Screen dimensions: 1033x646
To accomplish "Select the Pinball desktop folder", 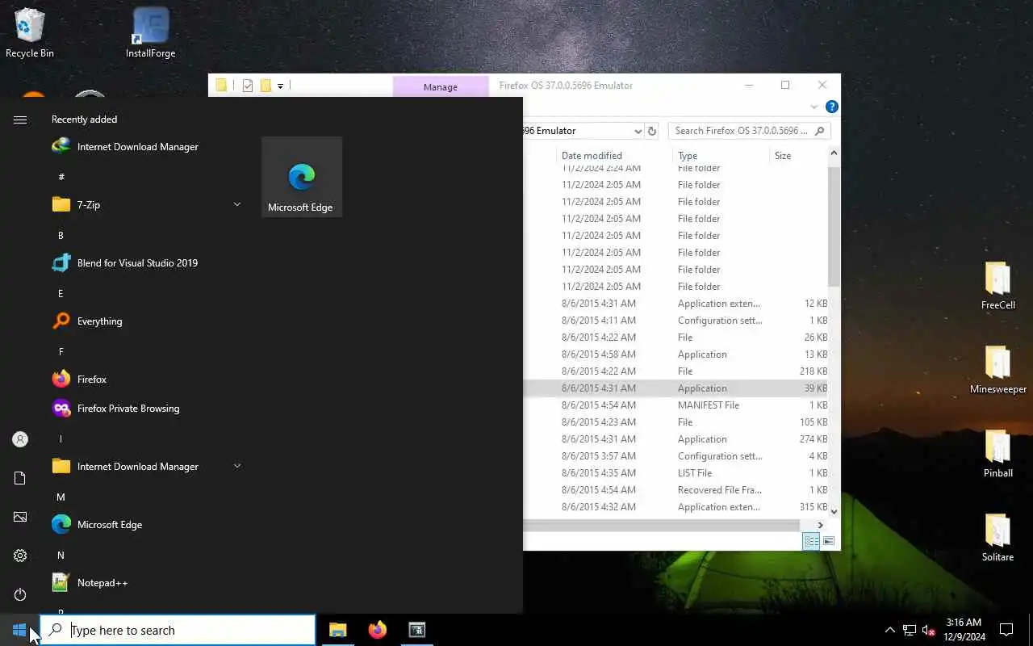I will (998, 454).
